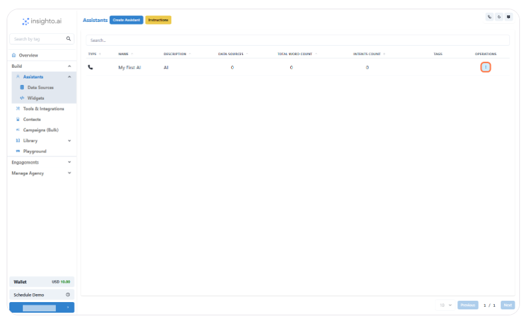Viewport: 524px width, 330px height.
Task: Click the Data Sources value 0 of My First AI
Action: pyautogui.click(x=232, y=67)
